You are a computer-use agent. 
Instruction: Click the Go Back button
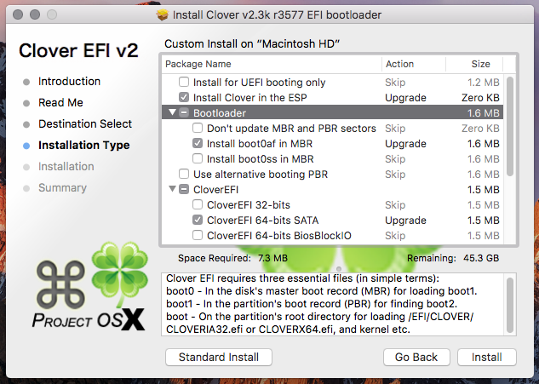[416, 358]
